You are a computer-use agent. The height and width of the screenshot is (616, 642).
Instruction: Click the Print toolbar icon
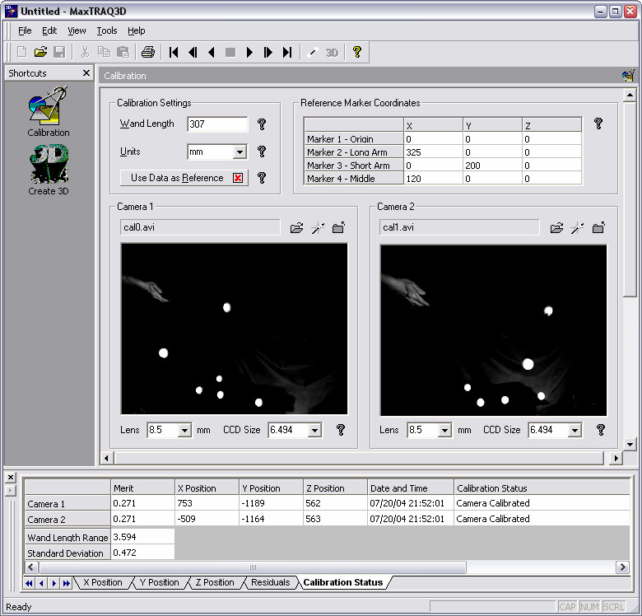coord(147,52)
